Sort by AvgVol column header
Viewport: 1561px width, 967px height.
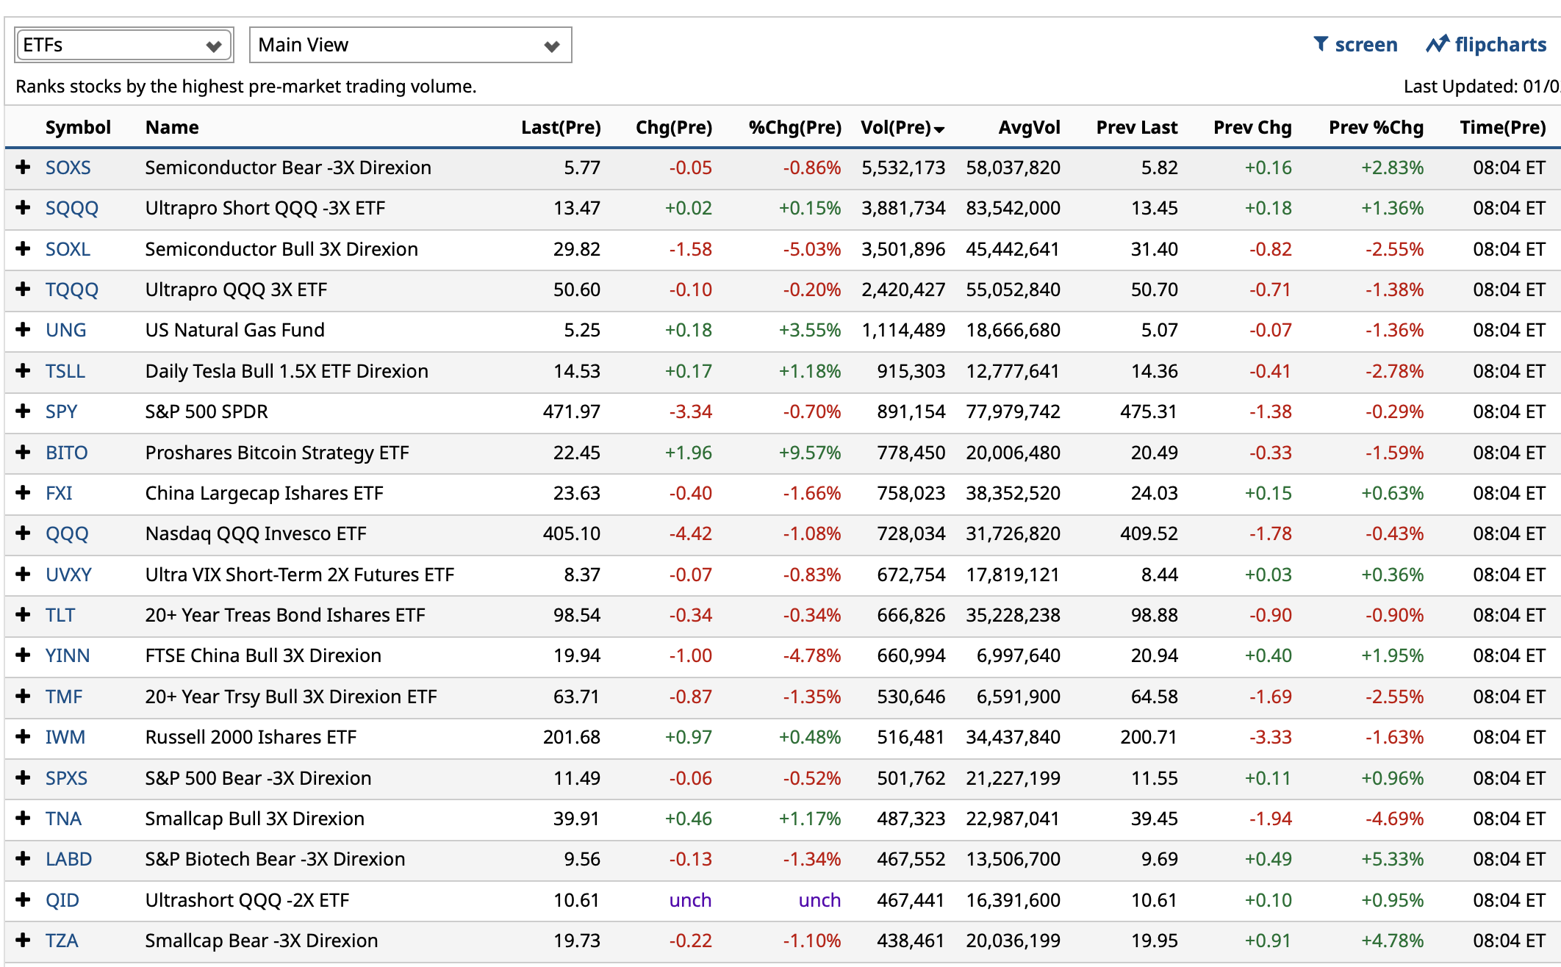(1029, 127)
